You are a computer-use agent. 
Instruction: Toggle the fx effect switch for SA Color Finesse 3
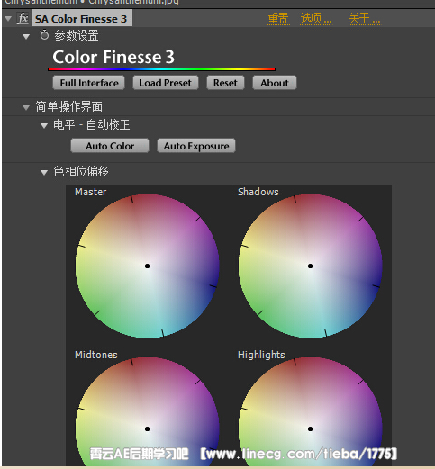23,19
